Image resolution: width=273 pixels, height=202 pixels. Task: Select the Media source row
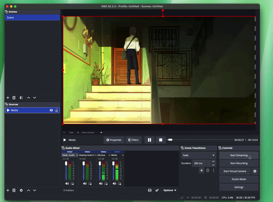pos(32,110)
